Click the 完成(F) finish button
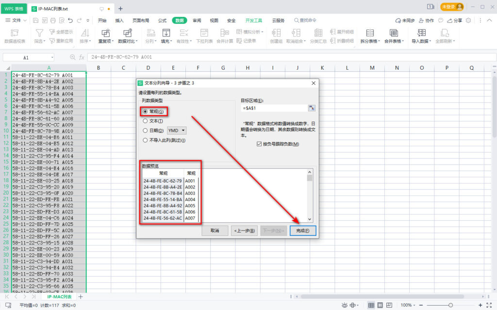 [303, 231]
